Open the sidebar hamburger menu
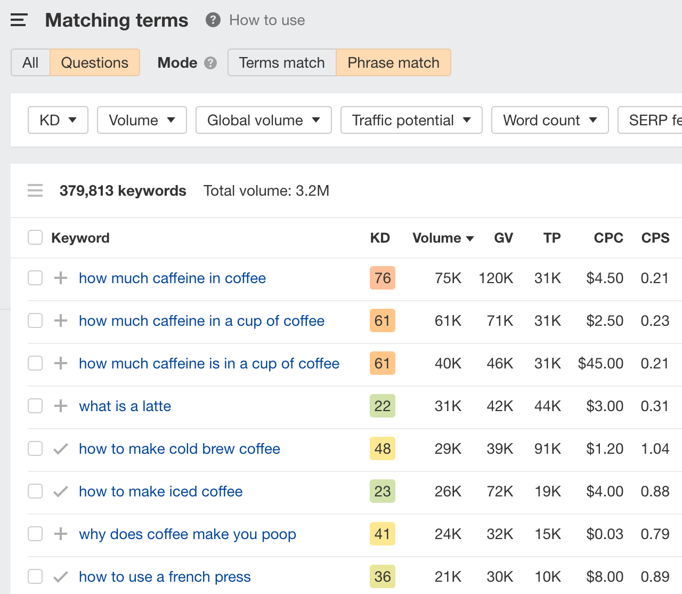 [x=19, y=19]
